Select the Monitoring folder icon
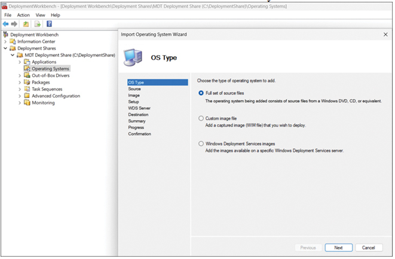Image resolution: width=395 pixels, height=259 pixels. (27, 102)
